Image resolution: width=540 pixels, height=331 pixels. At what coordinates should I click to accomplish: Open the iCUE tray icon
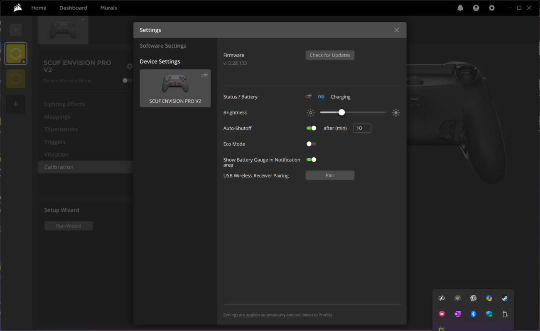(x=457, y=298)
